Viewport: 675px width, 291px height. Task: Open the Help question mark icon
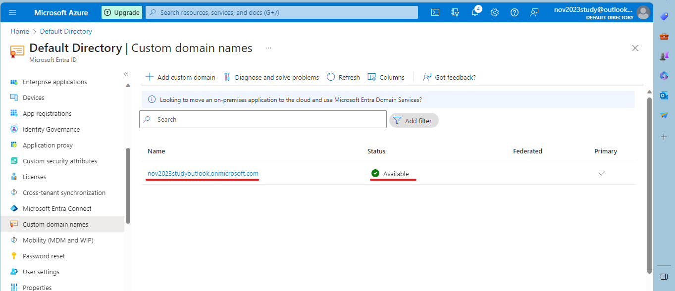tap(515, 12)
